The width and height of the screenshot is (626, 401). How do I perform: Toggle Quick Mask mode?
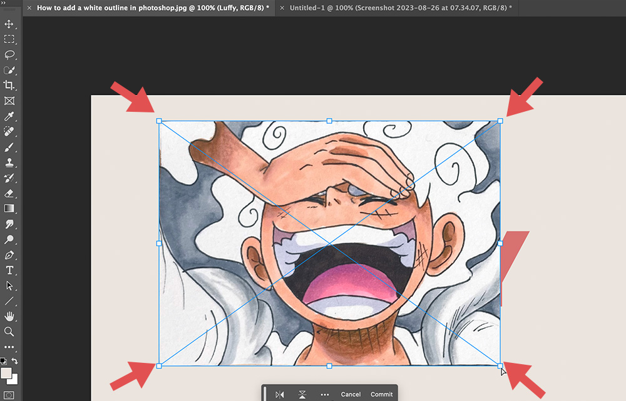(x=9, y=395)
